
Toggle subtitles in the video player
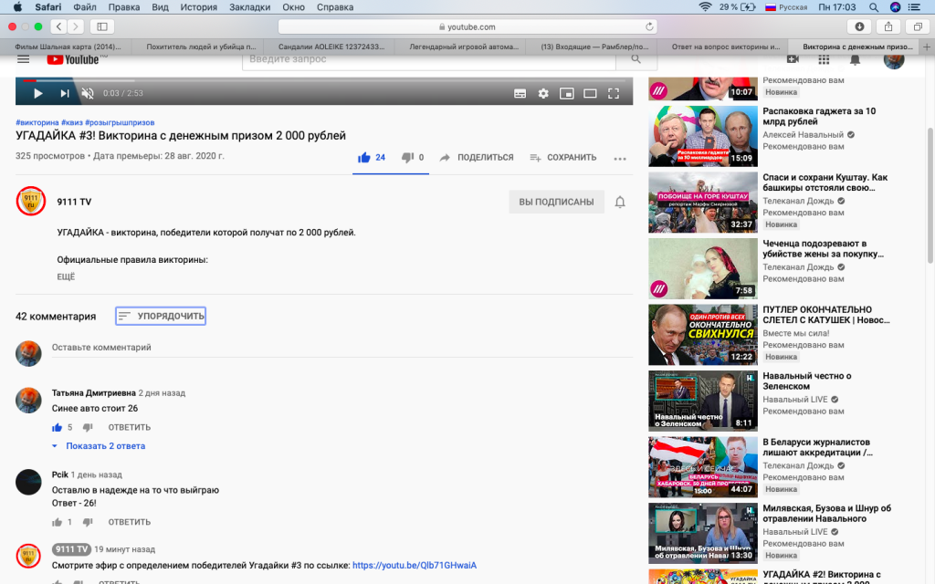tap(520, 93)
